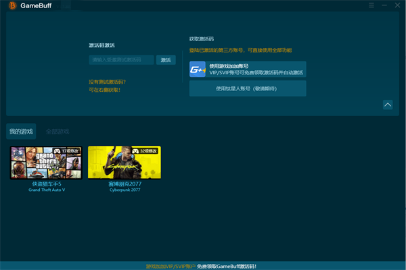Click the 侠盗猎车手5 game title
Screen dimensions: 406x270
point(46,184)
